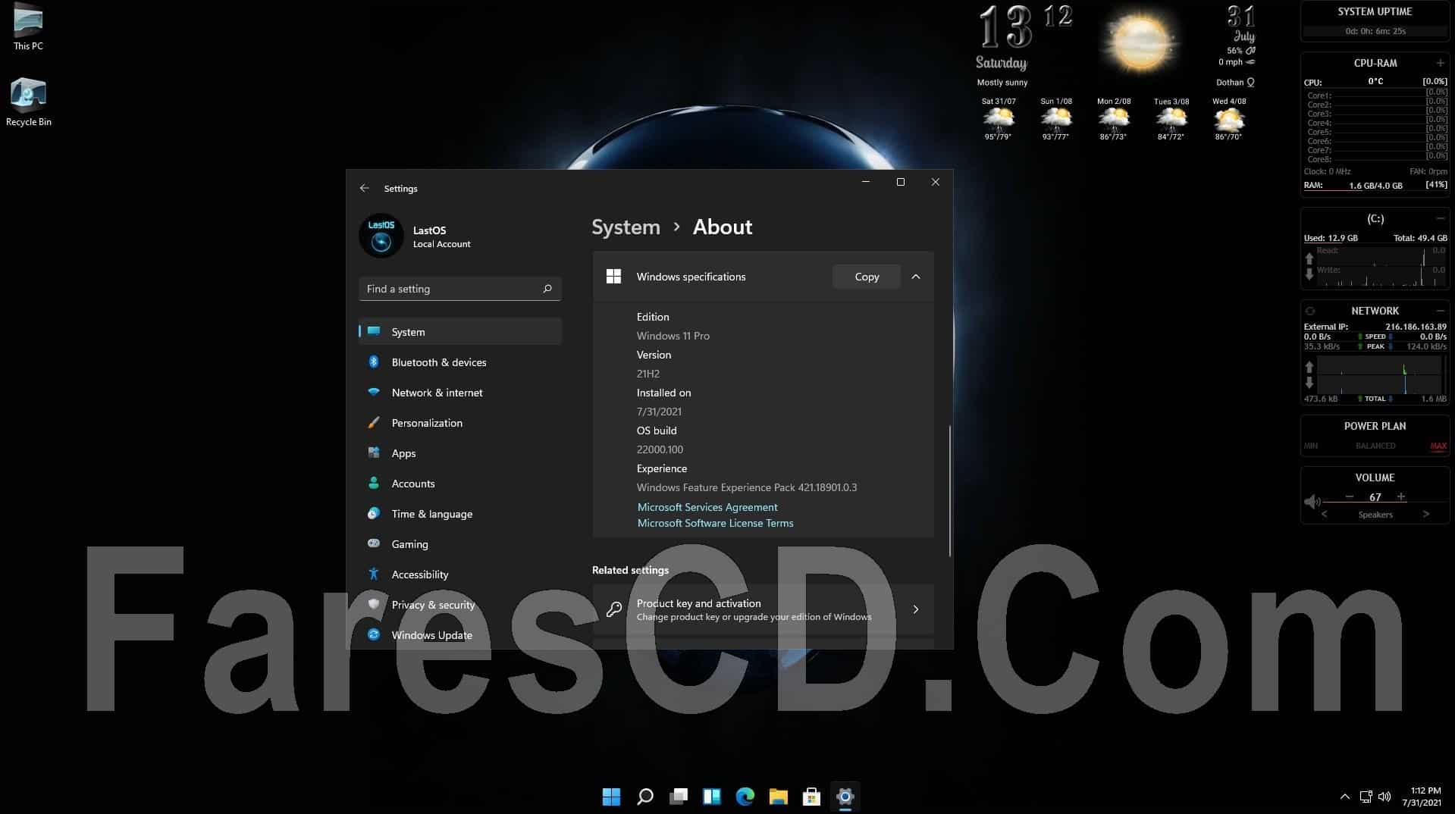1455x814 pixels.
Task: Open Time & language settings
Action: 459,514
